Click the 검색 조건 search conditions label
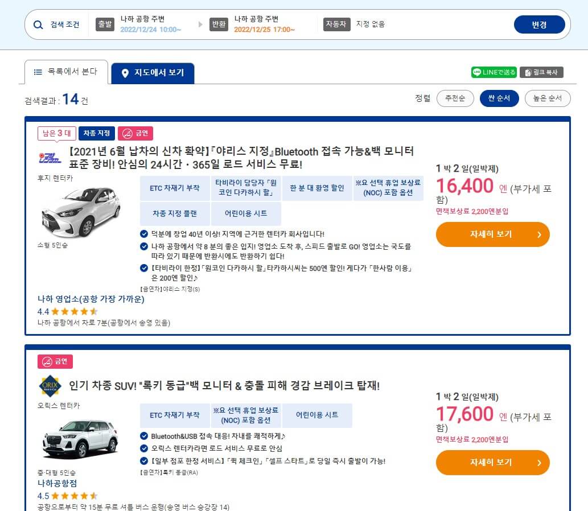 (x=65, y=24)
